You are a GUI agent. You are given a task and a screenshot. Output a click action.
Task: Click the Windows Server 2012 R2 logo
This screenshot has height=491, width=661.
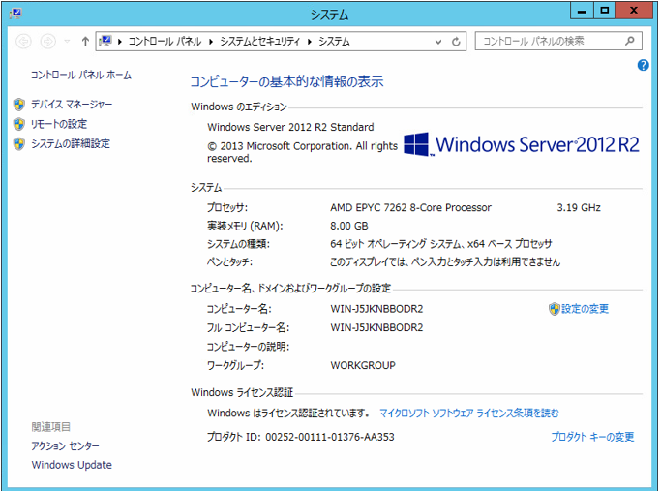(522, 144)
